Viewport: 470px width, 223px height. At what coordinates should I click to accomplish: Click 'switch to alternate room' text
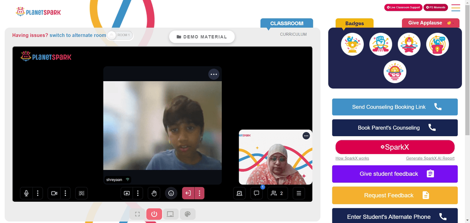[x=78, y=35]
